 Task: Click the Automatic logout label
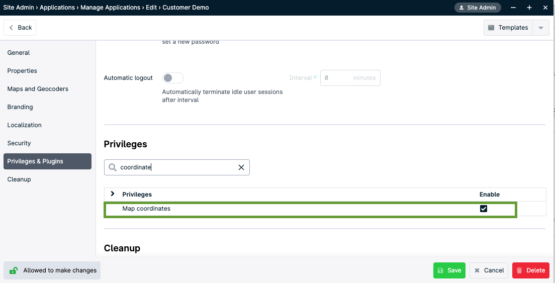128,78
